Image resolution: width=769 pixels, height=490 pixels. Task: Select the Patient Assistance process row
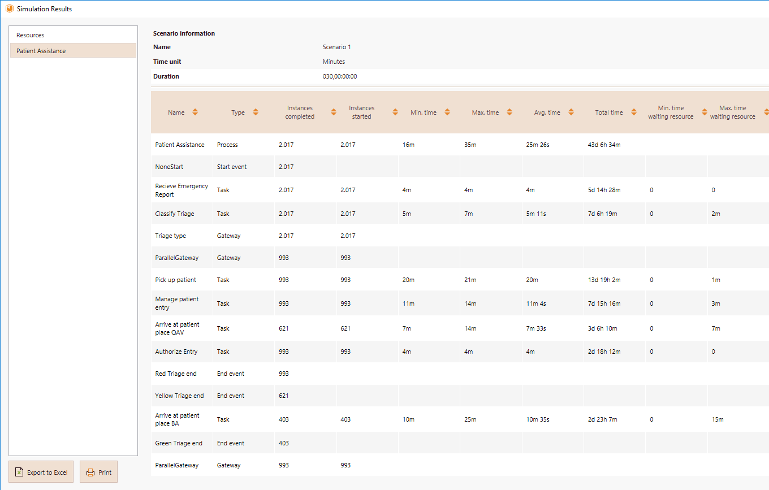coord(460,145)
